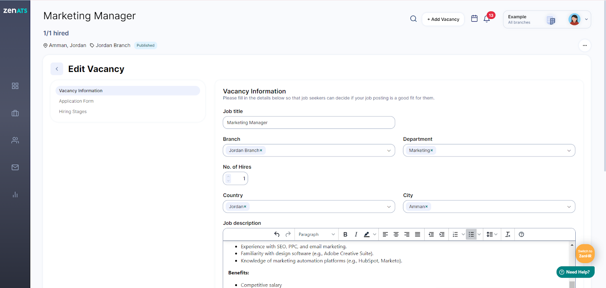Switch to Application Form section
The width and height of the screenshot is (606, 288).
(76, 101)
